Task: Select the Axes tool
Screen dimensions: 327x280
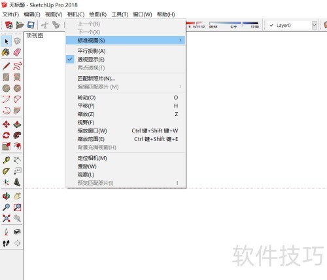Action: click(x=7, y=182)
